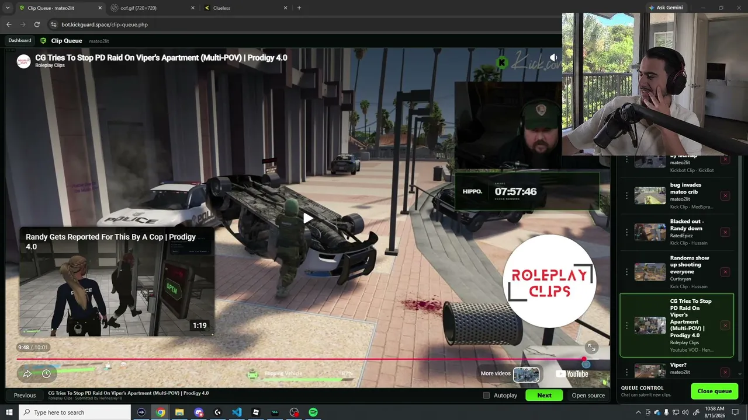Click the fullscreen expand icon on the video

[x=591, y=347]
